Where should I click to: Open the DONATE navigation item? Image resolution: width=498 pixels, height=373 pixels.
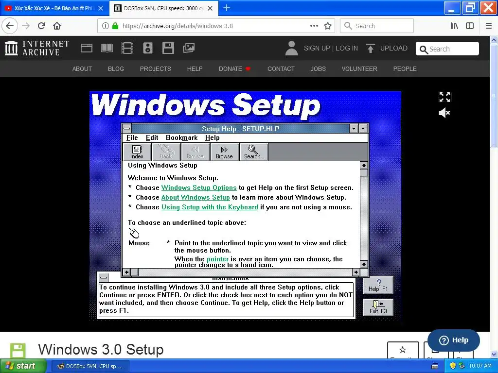click(x=234, y=69)
